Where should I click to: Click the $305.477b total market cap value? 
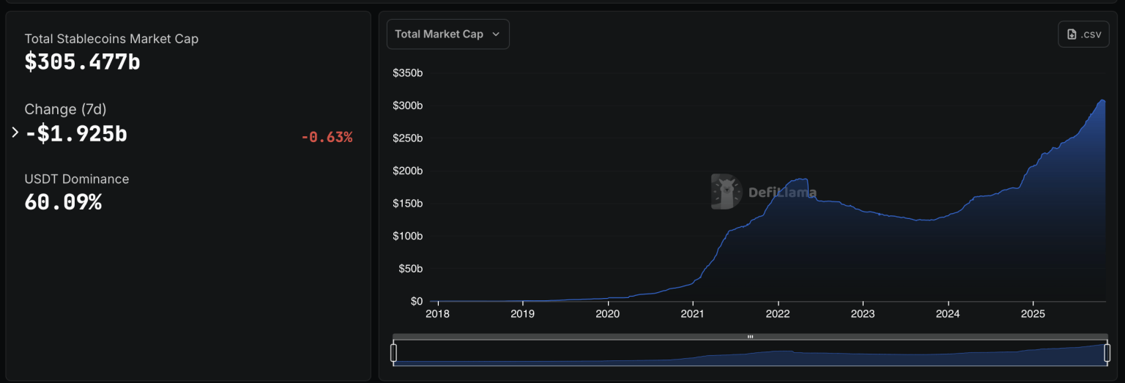click(82, 62)
